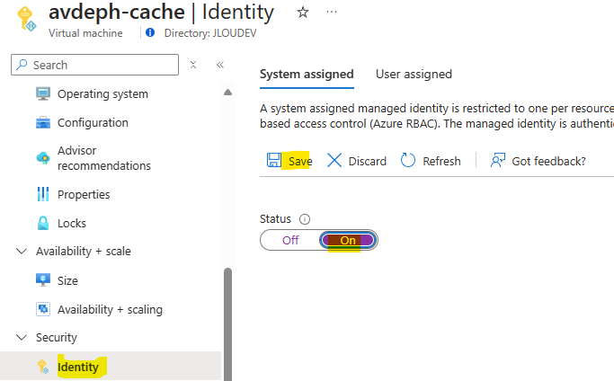This screenshot has height=381, width=614.
Task: Select Identity in the sidebar
Action: pyautogui.click(x=111, y=366)
